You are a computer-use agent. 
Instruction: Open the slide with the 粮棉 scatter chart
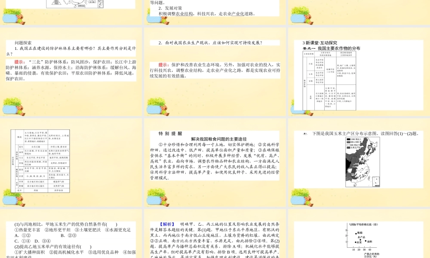pos(359,233)
